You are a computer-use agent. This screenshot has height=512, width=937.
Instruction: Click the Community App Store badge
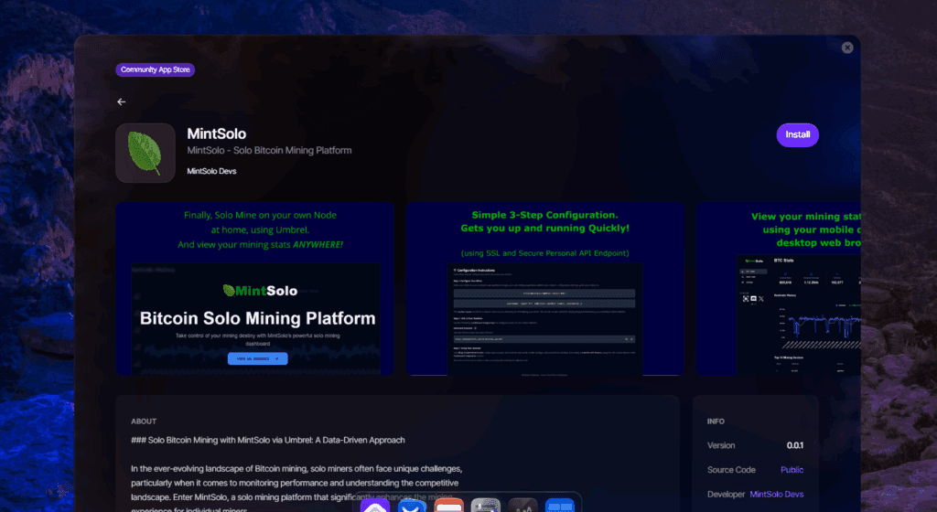(x=156, y=69)
